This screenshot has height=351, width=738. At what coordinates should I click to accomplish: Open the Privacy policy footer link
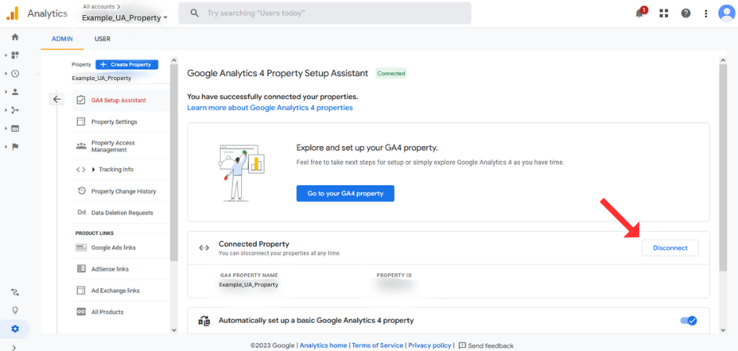(429, 346)
